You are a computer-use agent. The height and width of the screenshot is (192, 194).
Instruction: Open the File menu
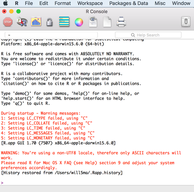click(29, 3)
